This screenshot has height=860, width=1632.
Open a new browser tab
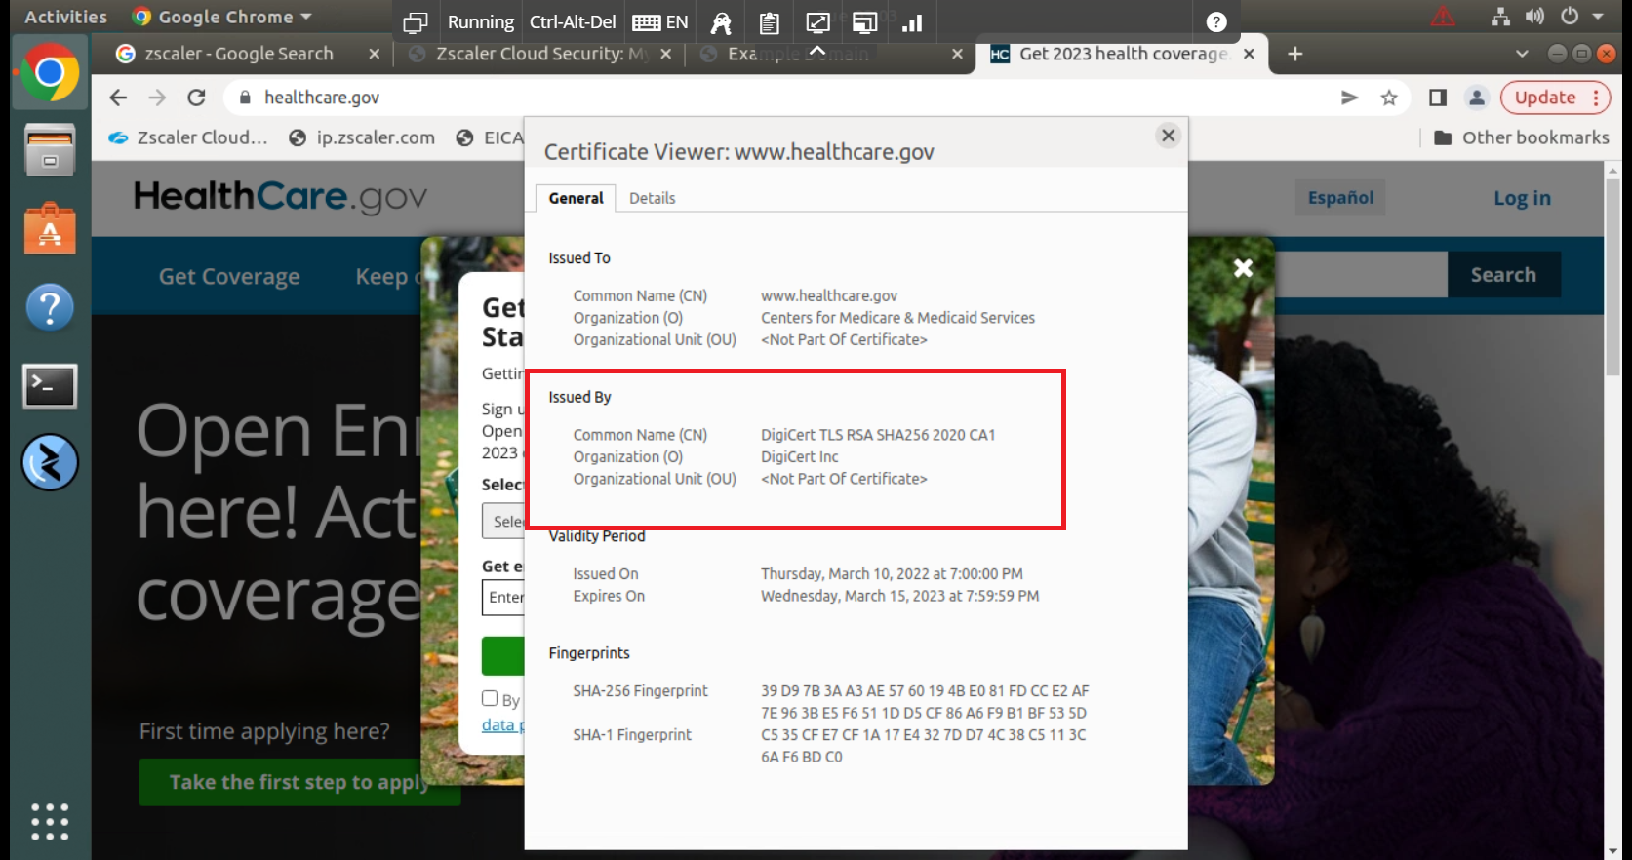[x=1295, y=54]
